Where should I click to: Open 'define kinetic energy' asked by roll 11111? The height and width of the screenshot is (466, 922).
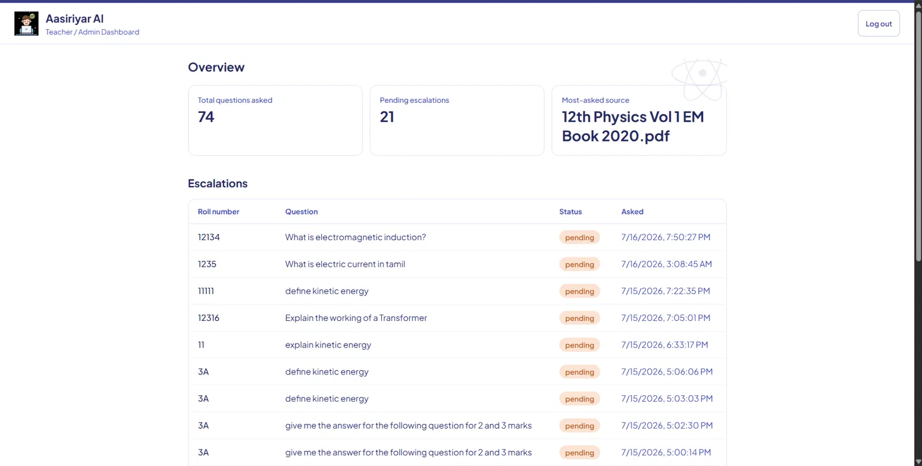tap(327, 291)
